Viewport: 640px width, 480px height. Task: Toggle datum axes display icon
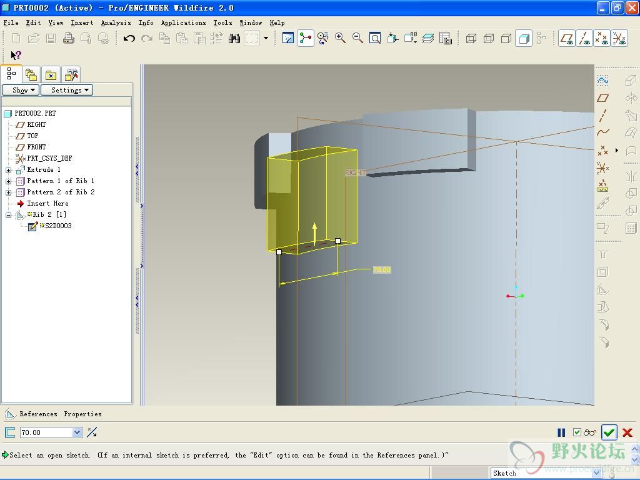click(584, 39)
